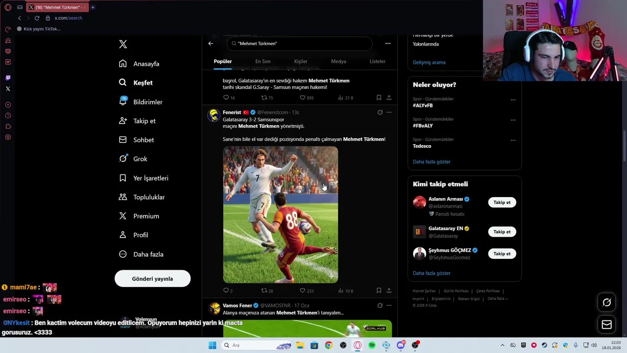This screenshot has width=627, height=353.
Task: Open more options on the Fenerist post
Action: point(389,112)
